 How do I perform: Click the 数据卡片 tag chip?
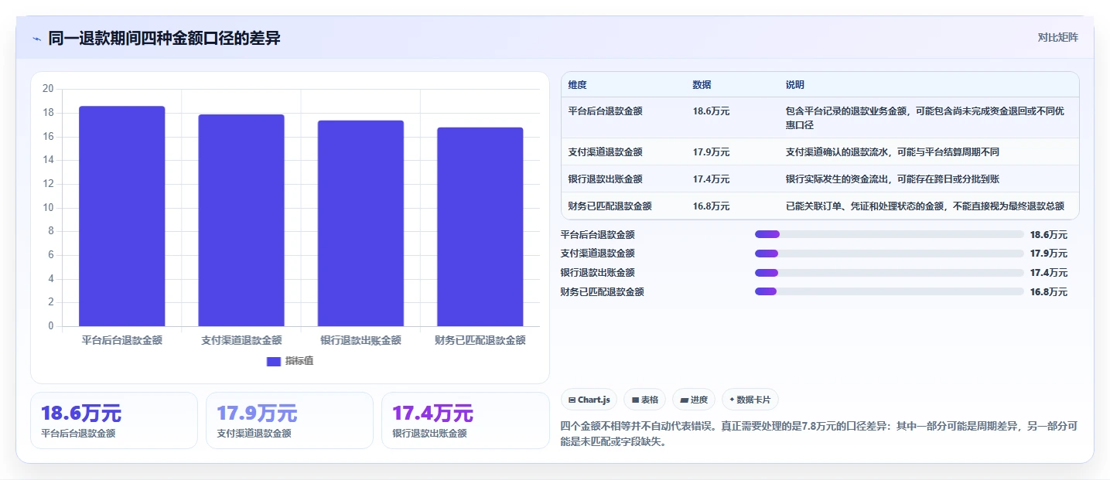750,400
